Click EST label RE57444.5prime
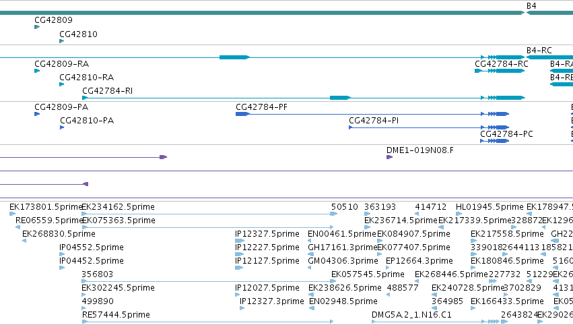Image resolution: width=573 pixels, height=325 pixels. 116,315
